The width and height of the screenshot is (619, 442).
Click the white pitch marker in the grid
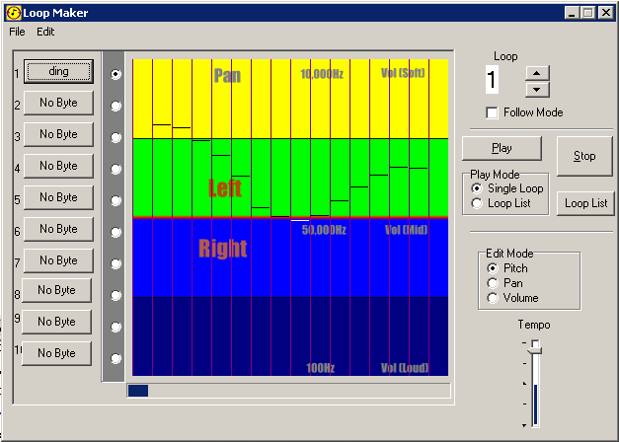click(300, 220)
